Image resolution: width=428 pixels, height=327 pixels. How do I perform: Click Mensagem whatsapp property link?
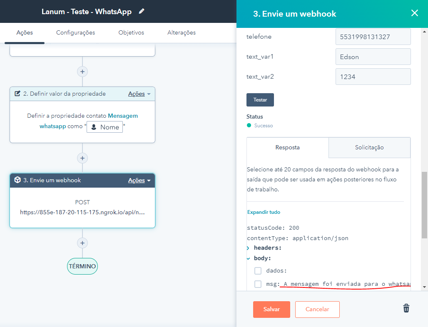point(123,116)
